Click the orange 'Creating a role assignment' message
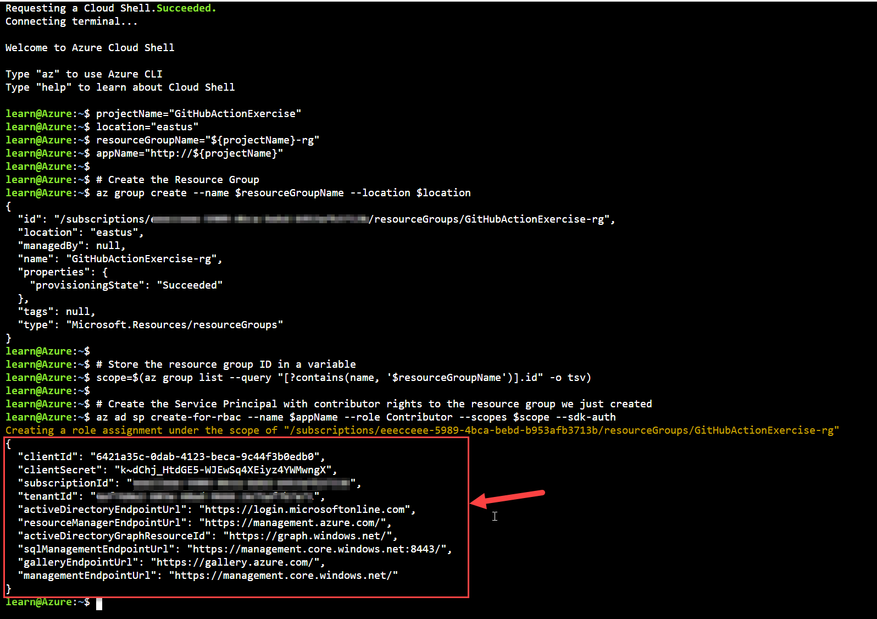The image size is (877, 619). pos(422,430)
